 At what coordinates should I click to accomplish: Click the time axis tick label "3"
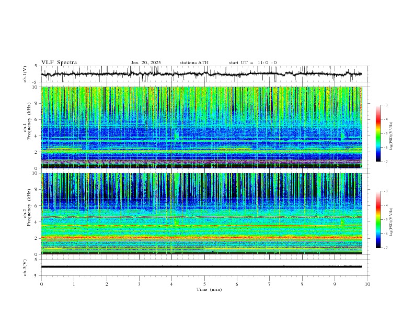pos(139,284)
